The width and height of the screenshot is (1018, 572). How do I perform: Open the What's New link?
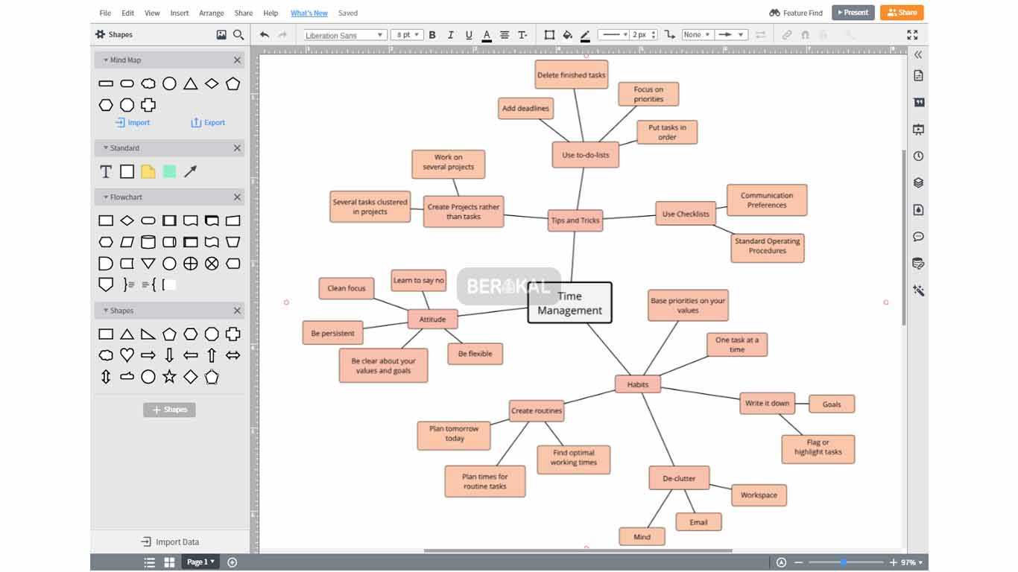(x=309, y=13)
